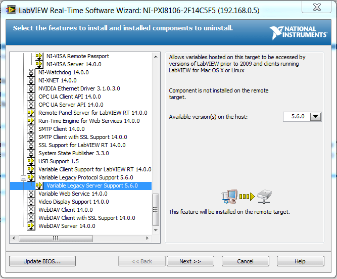The image size is (337, 279).
Task: Select NI-Watchdog 14.0.0 row
Action: tap(64, 72)
